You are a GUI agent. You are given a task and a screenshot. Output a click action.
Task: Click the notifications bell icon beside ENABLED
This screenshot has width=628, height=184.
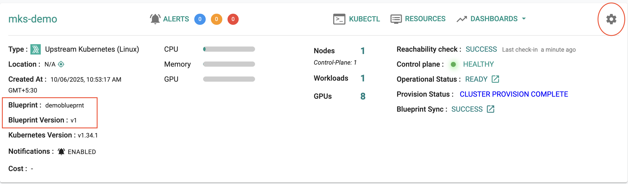[61, 152]
